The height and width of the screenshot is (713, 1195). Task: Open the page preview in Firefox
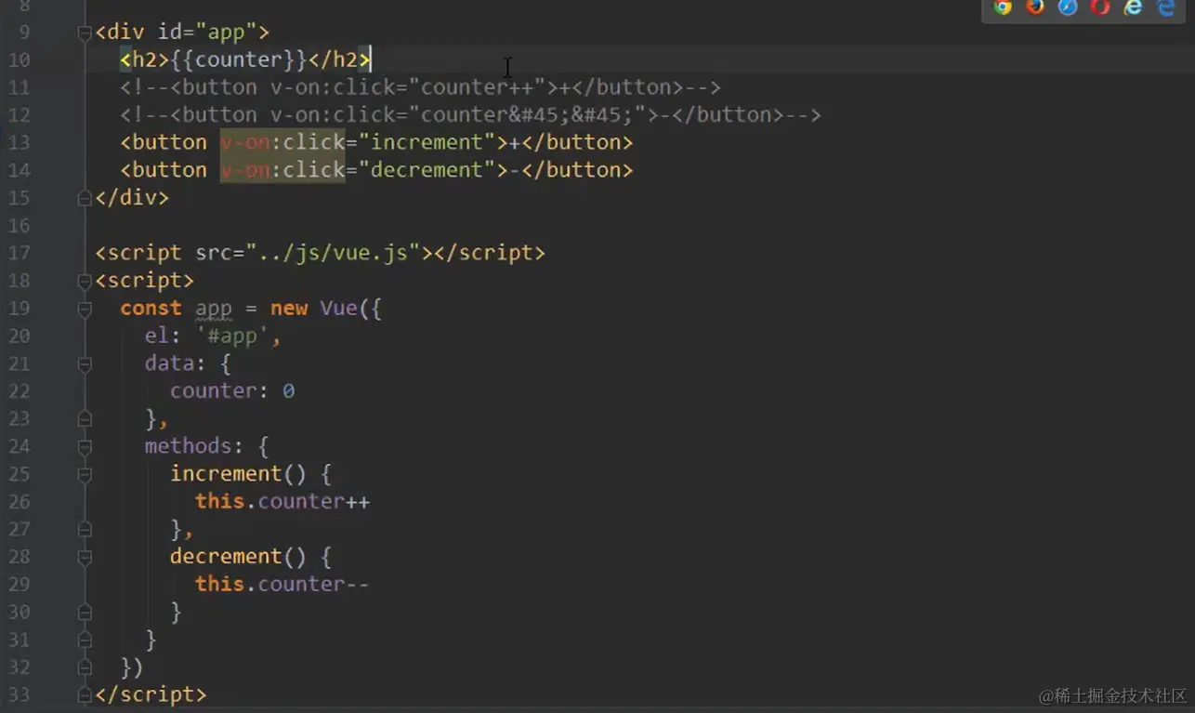click(x=1035, y=7)
